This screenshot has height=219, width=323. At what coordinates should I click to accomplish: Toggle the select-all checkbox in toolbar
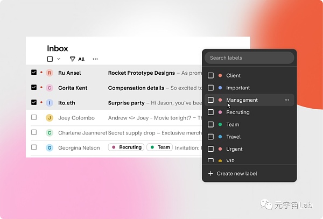click(x=50, y=59)
